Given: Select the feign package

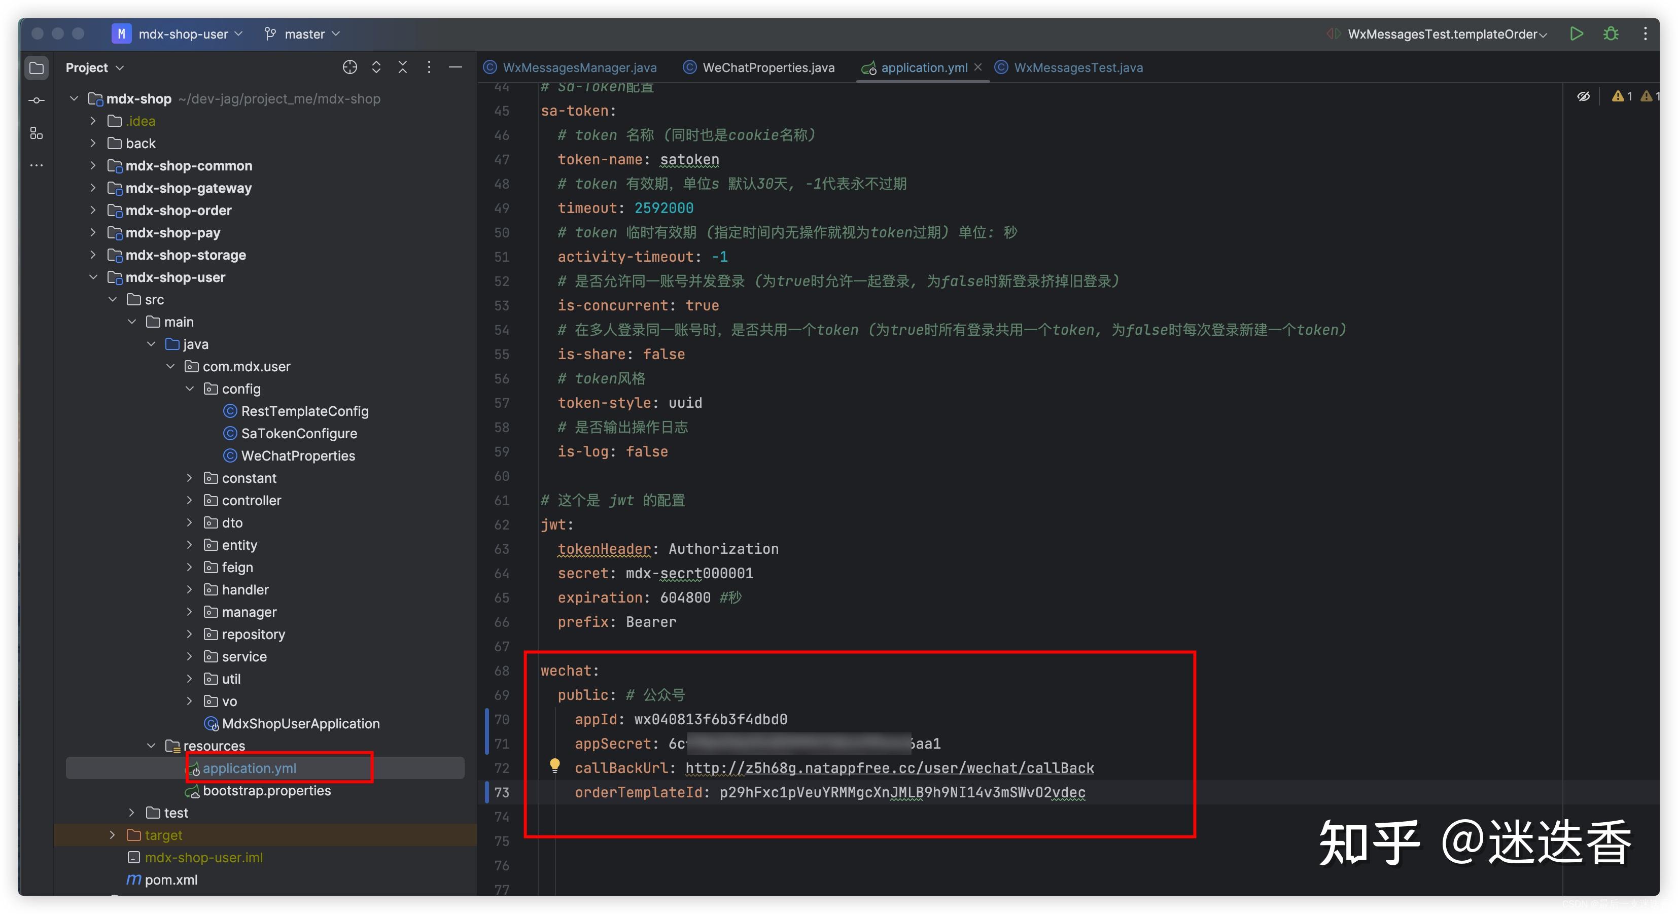Looking at the screenshot, I should click(237, 568).
